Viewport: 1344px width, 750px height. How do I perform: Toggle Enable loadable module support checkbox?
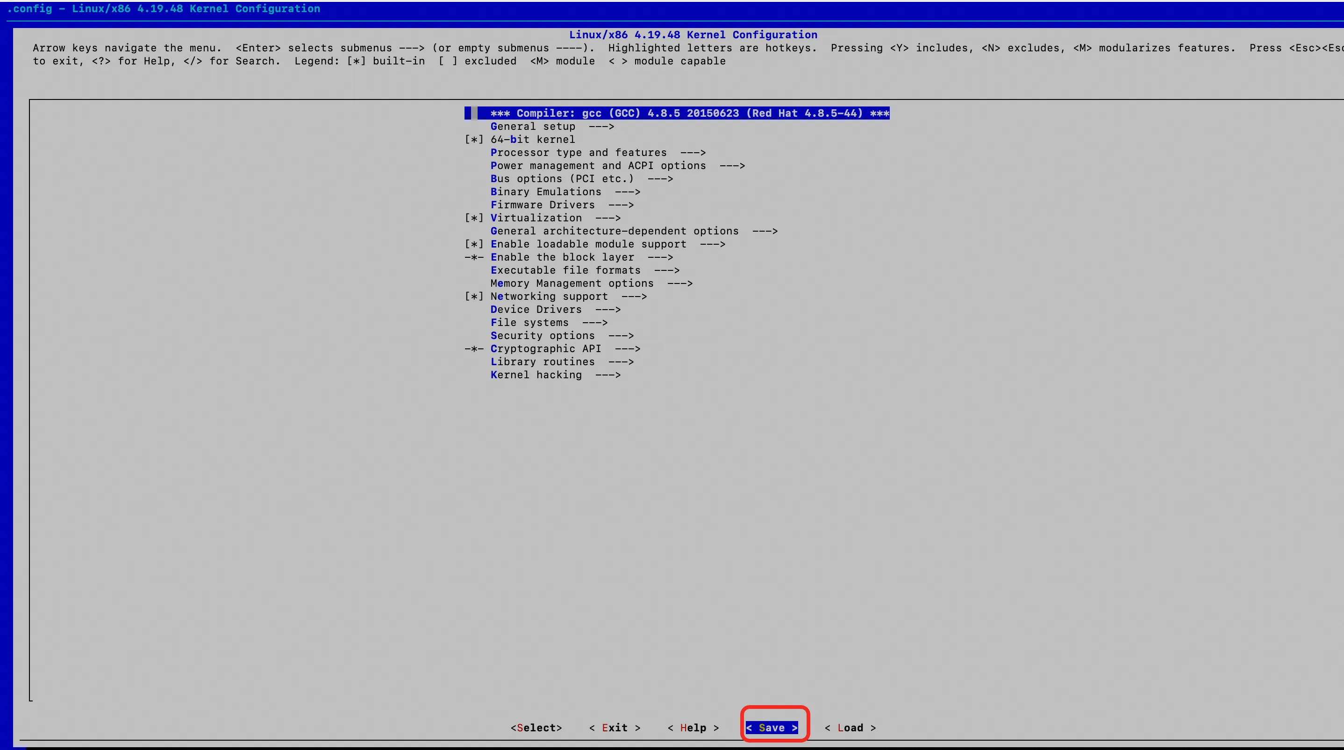click(474, 244)
